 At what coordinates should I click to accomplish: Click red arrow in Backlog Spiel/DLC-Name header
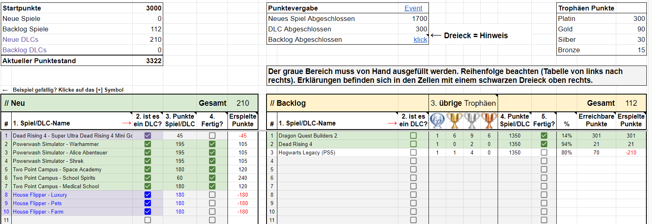tap(392, 123)
